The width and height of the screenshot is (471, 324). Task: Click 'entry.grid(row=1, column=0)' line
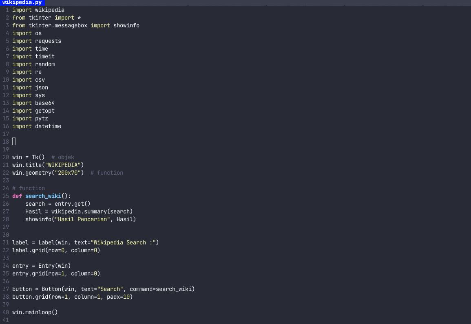[56, 273]
